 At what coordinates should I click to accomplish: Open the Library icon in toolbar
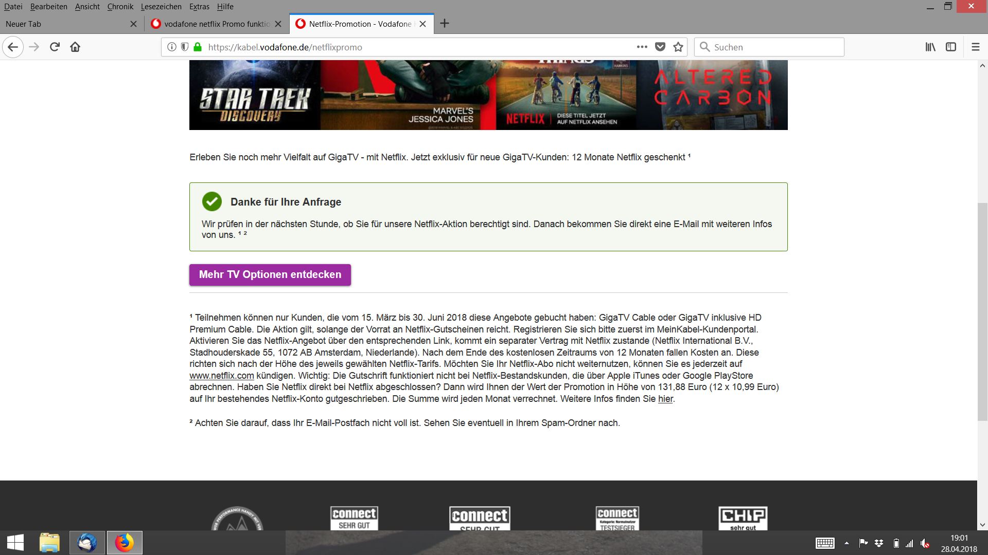click(x=930, y=47)
